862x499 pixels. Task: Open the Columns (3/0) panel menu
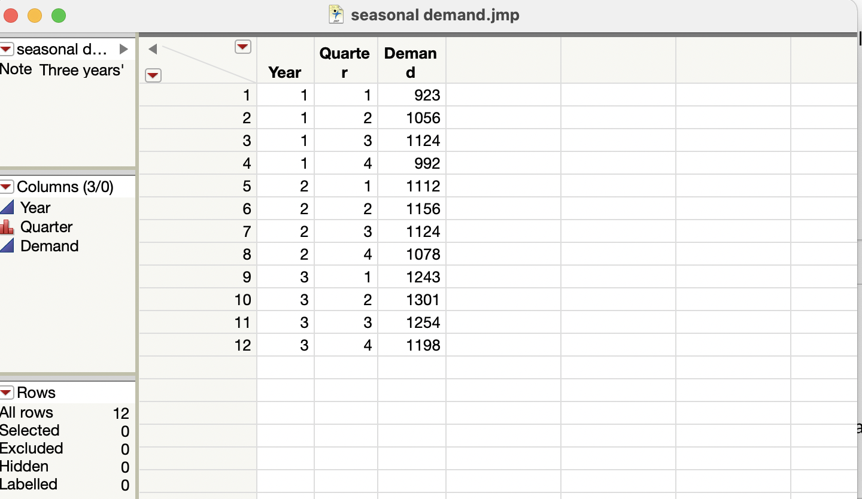(x=7, y=187)
